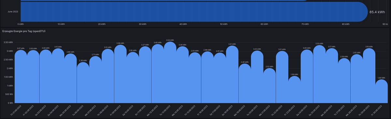Click the 3.54 kWh value label
The image size is (391, 119).
point(170,40)
